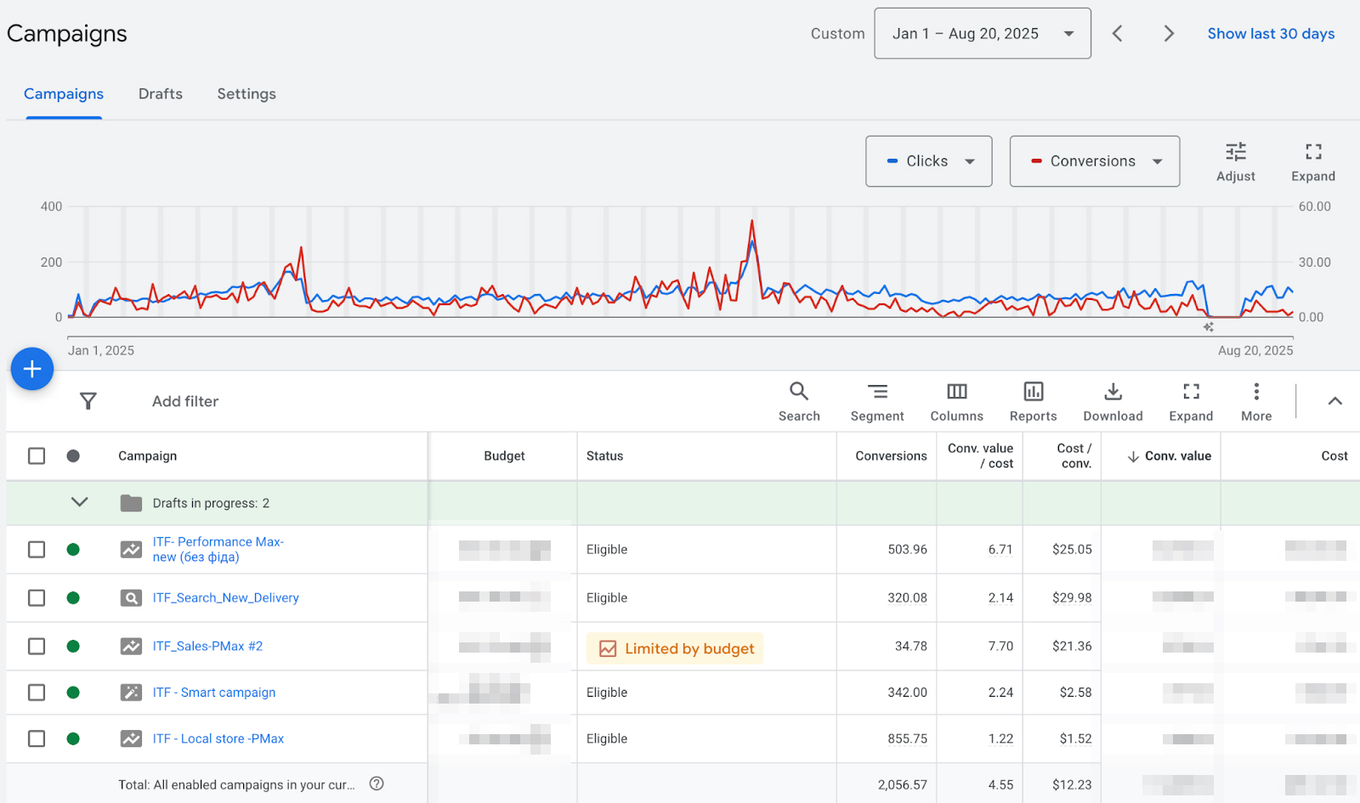Click the blue plus create campaign button
1360x803 pixels.
[x=32, y=369]
